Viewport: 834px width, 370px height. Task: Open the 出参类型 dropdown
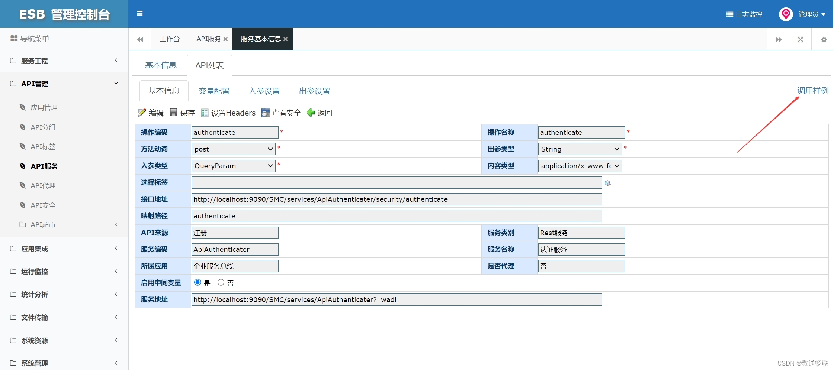click(580, 149)
